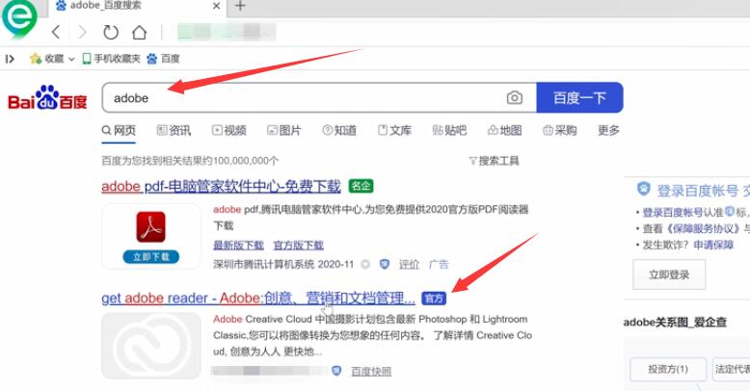Click the 立即下载 button
Image resolution: width=750 pixels, height=391 pixels.
[151, 257]
